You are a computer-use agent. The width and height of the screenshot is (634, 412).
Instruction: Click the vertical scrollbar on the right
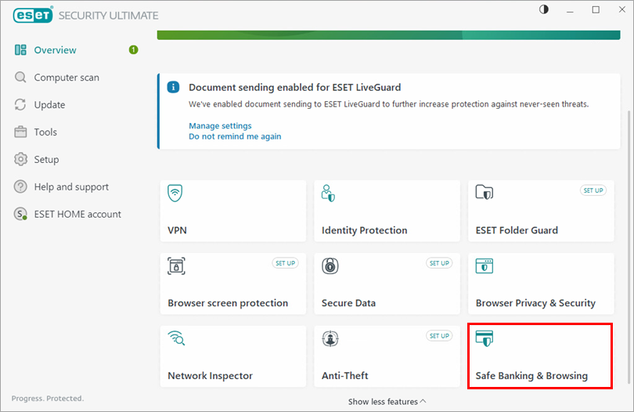click(629, 247)
